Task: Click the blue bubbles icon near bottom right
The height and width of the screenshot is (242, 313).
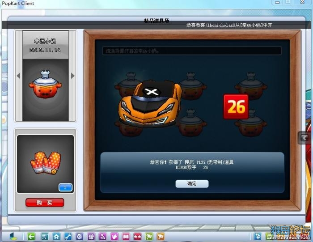Action: click(x=258, y=237)
